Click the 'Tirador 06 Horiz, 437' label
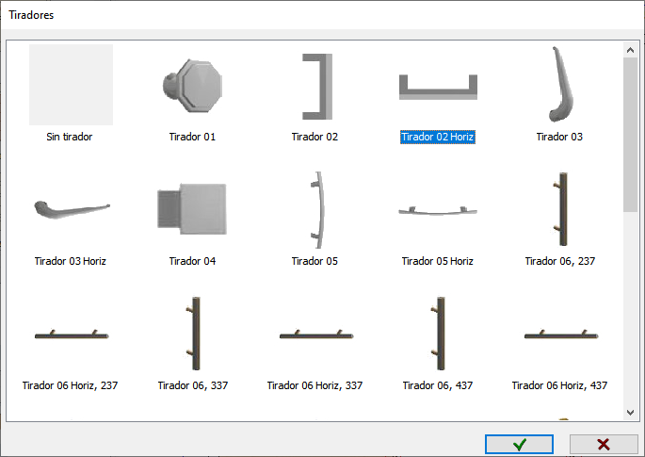This screenshot has width=645, height=457. [x=559, y=385]
